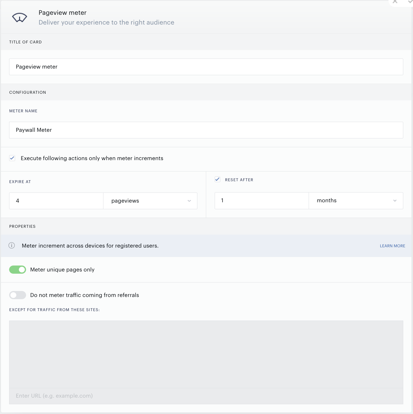Click the Enter URL input field
Viewport: 413px width, 414px height.
click(x=206, y=396)
